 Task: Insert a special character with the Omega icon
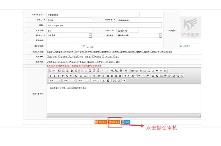coord(174,76)
